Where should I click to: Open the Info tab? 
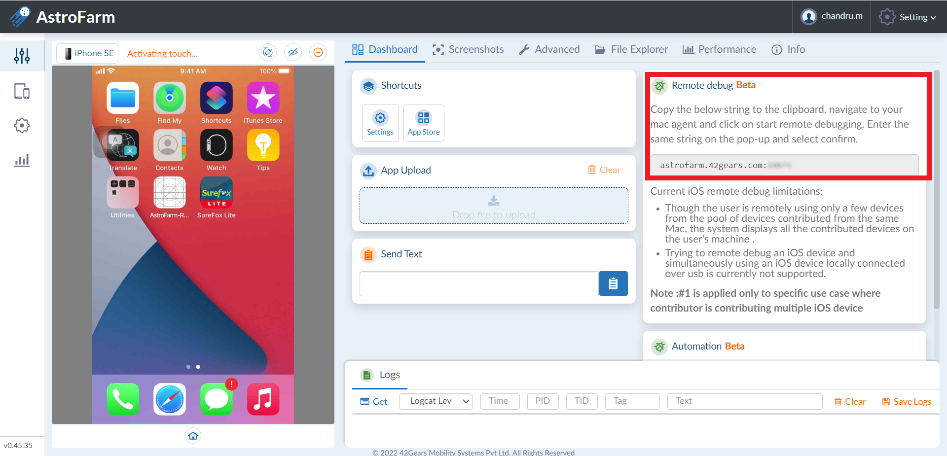click(788, 49)
